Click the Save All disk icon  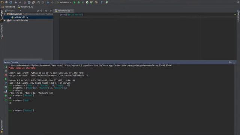click(x=6, y=2)
